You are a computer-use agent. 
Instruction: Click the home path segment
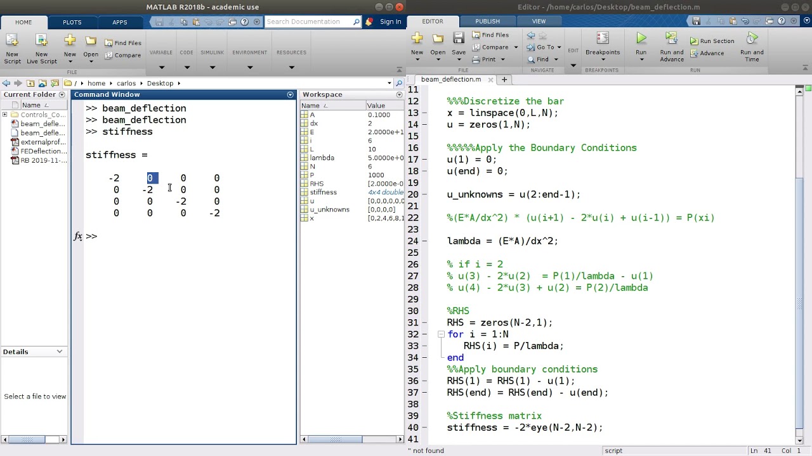coord(96,83)
